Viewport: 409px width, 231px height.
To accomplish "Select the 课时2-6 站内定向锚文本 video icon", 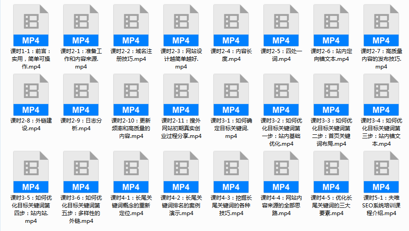I will [x=331, y=25].
